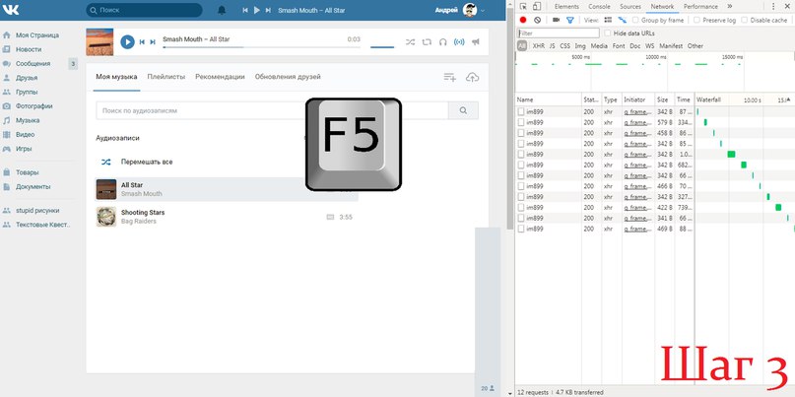Stop recording network log

pos(523,20)
